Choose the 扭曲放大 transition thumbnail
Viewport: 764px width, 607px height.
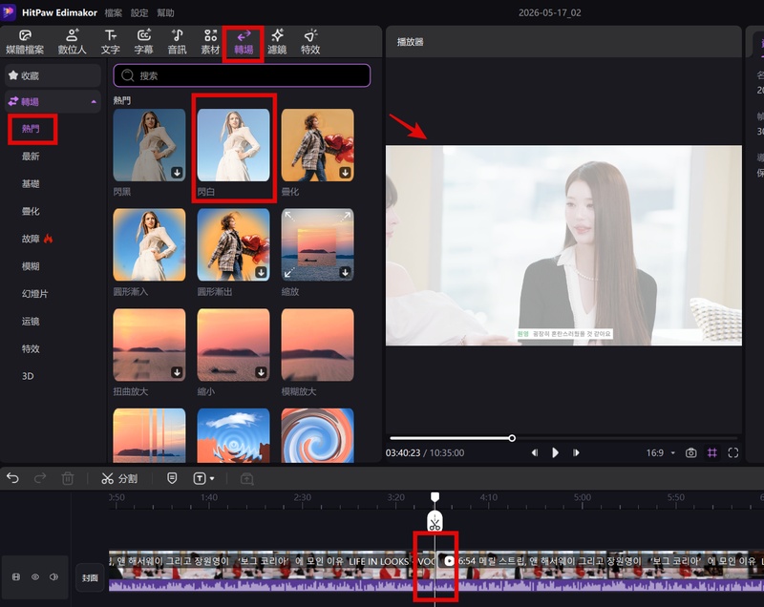(x=149, y=345)
